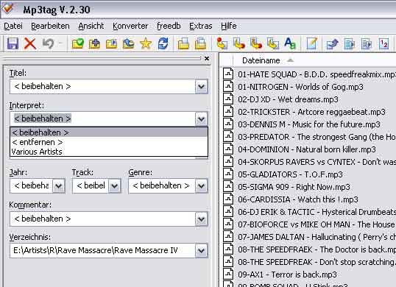Choose '< entfernen >' from the Interpret list
The image size is (396, 287).
[109, 142]
